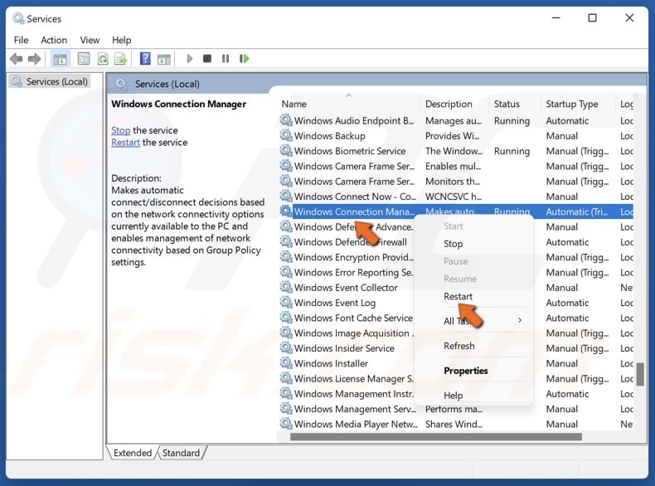Switch to the Extended tab
Image resolution: width=655 pixels, height=486 pixels.
pos(133,453)
